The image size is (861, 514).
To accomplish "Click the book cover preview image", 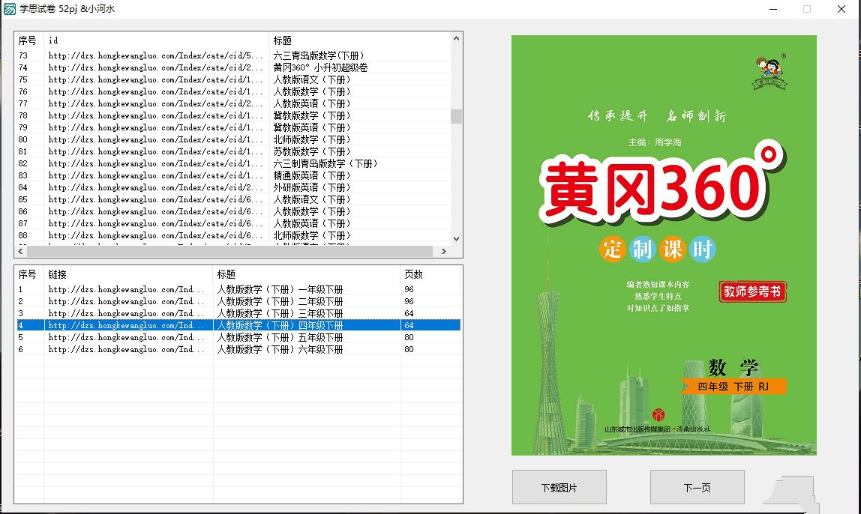I will [664, 245].
